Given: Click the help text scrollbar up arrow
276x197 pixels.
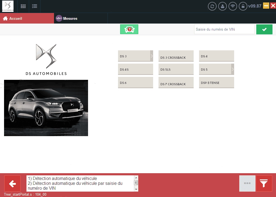Looking at the screenshot, I should coord(136,178).
